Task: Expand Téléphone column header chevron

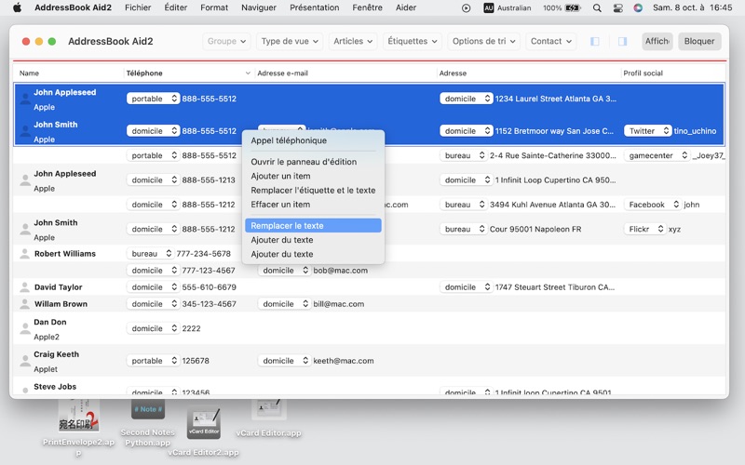Action: [x=248, y=73]
